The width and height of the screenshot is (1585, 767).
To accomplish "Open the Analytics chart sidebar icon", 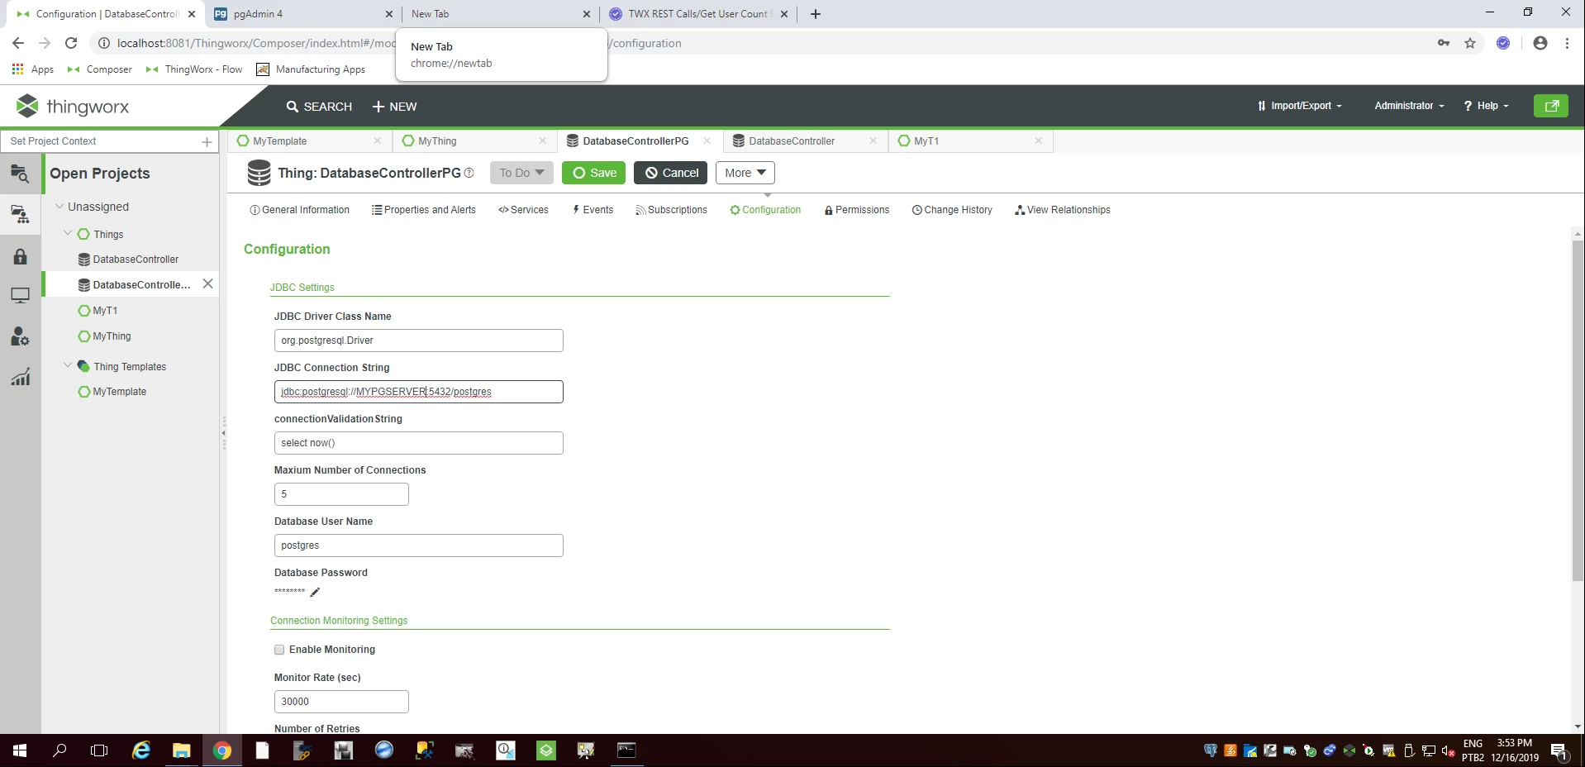I will click(x=21, y=377).
